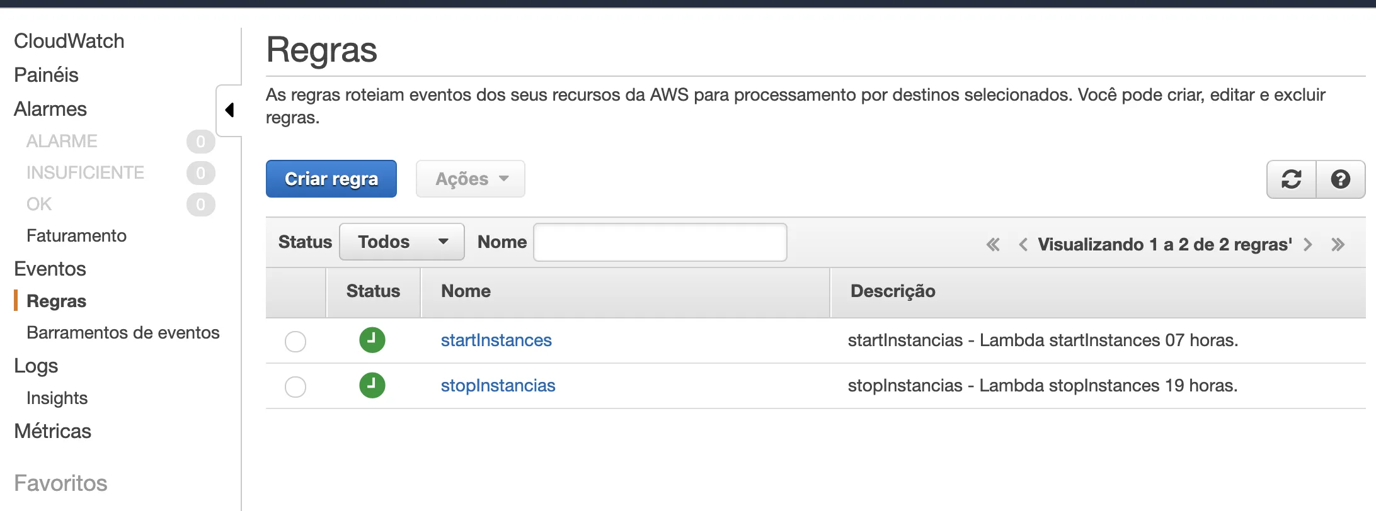Click 'Visualizando 1 a 2 de 2 regras' text
Screen dimensions: 1376x511
[x=1165, y=244]
